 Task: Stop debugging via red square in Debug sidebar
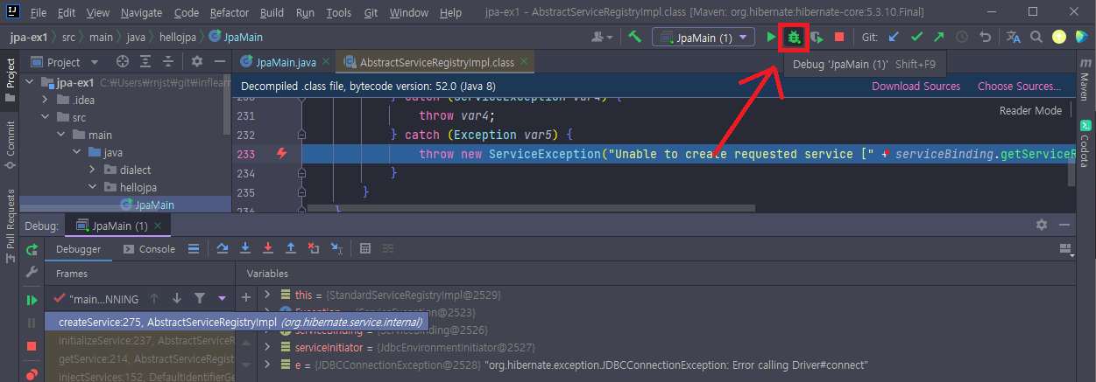click(x=32, y=347)
